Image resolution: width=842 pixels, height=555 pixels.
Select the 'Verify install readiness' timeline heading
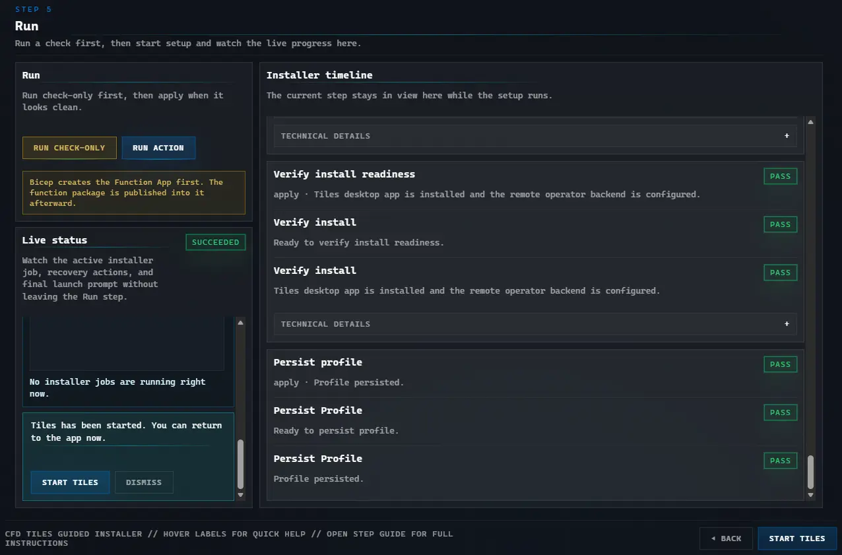344,174
